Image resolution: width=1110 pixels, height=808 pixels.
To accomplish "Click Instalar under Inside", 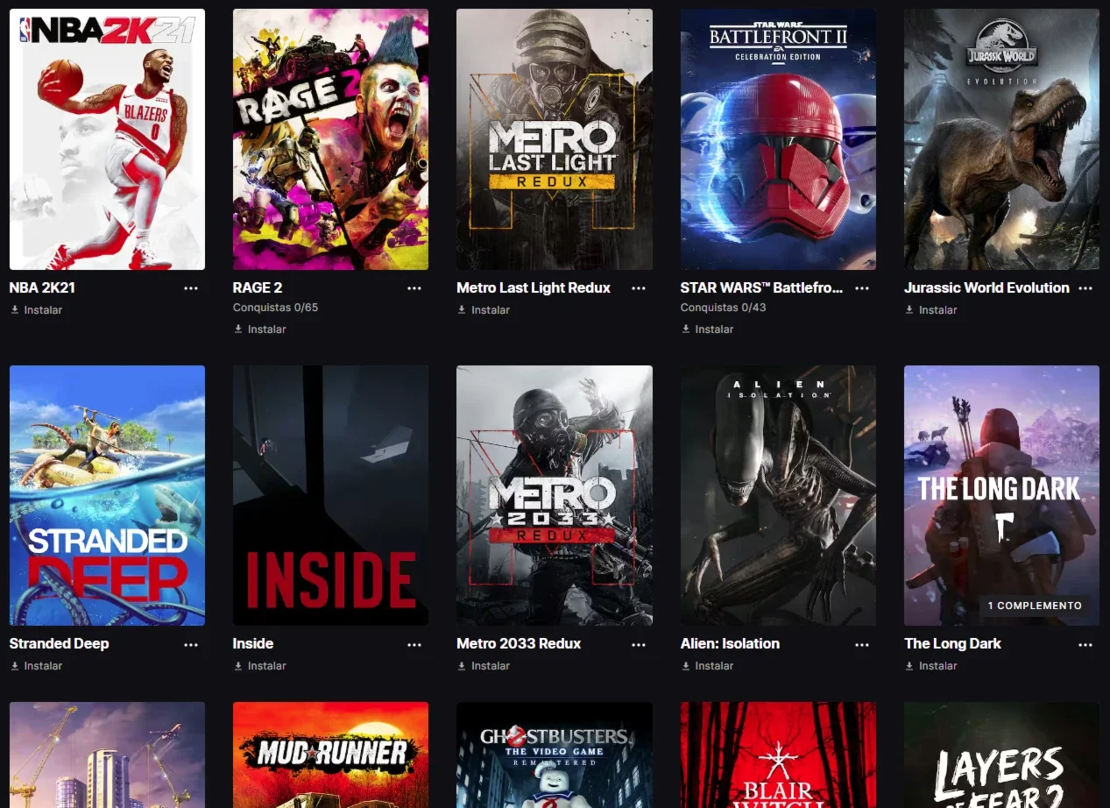I will click(x=260, y=666).
